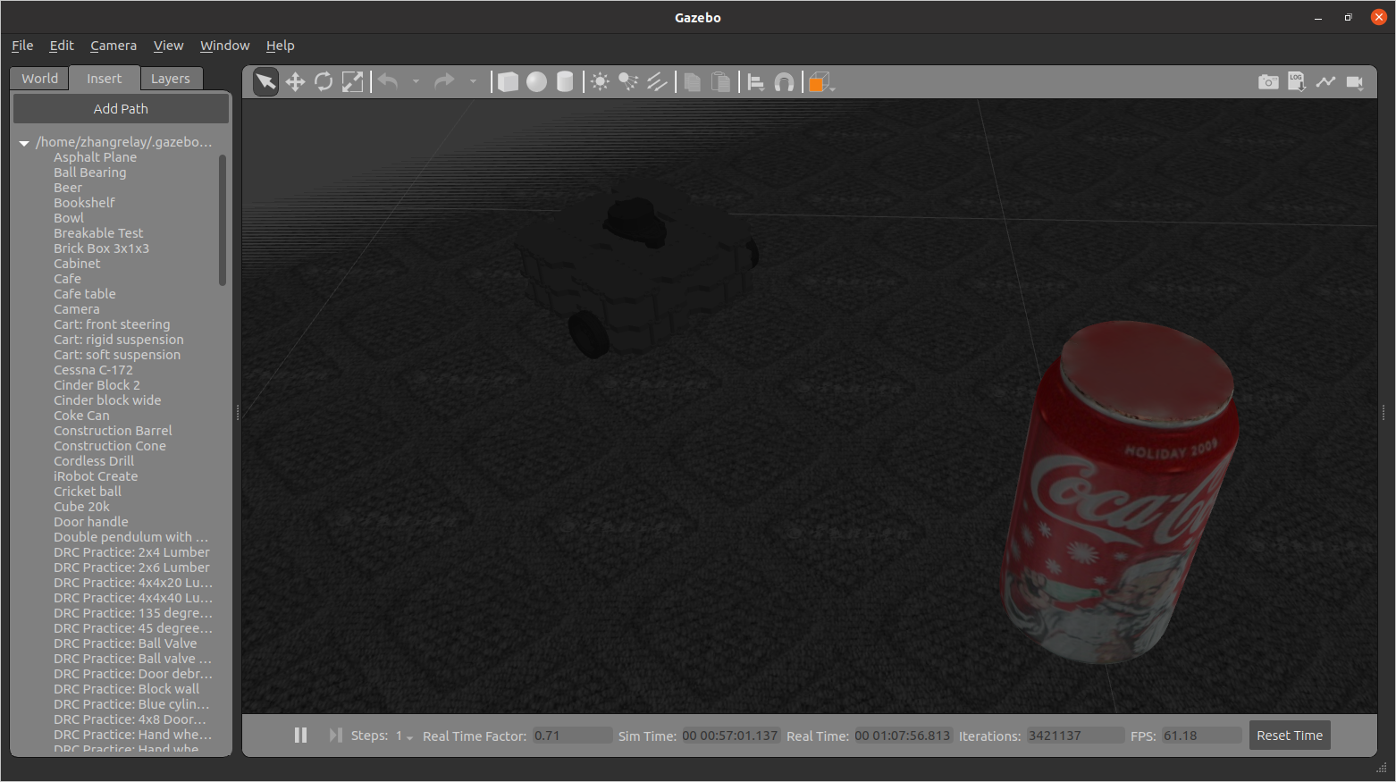Step the simulation forward once
This screenshot has width=1396, height=782.
point(335,735)
